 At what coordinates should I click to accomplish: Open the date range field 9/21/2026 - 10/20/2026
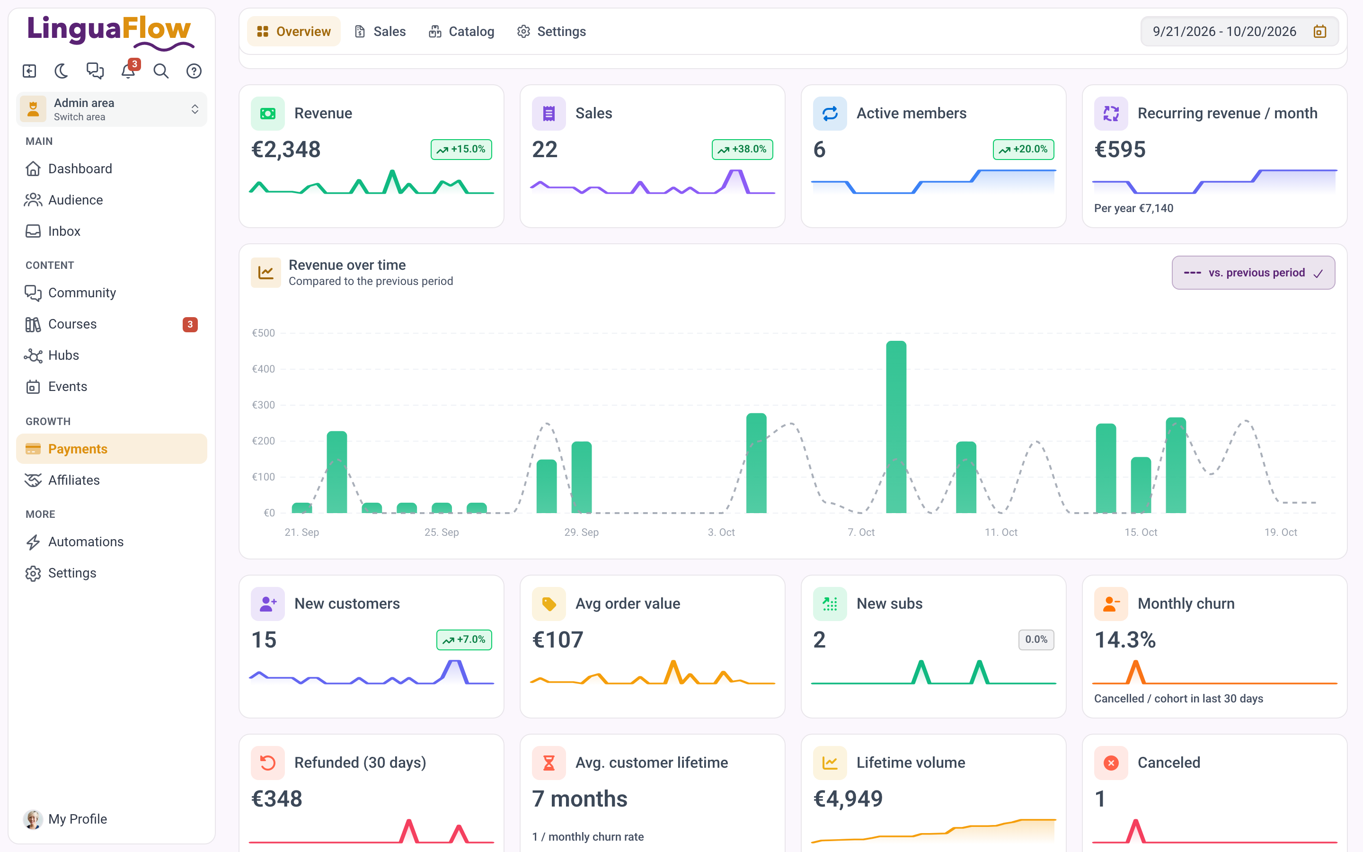(x=1239, y=32)
